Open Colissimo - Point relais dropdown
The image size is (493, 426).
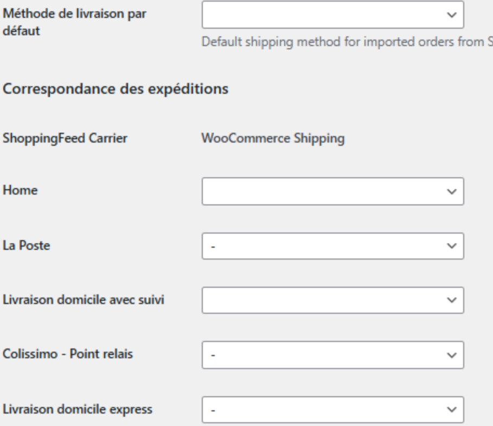coord(332,354)
